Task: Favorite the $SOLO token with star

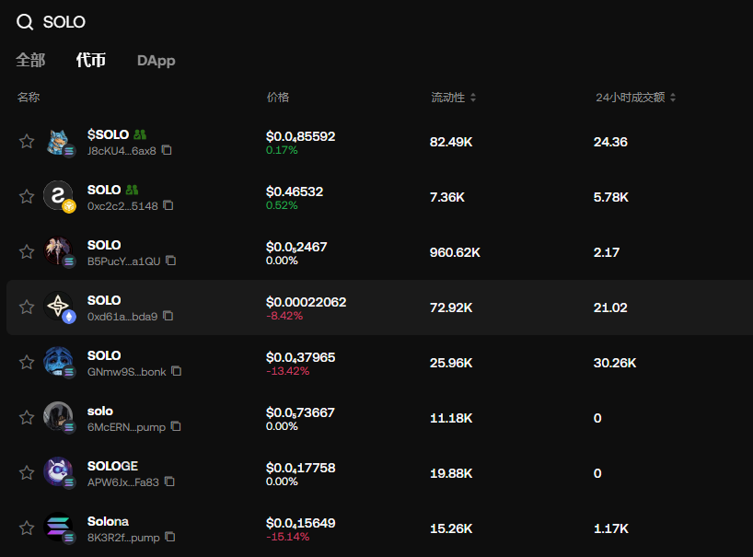Action: click(x=27, y=141)
